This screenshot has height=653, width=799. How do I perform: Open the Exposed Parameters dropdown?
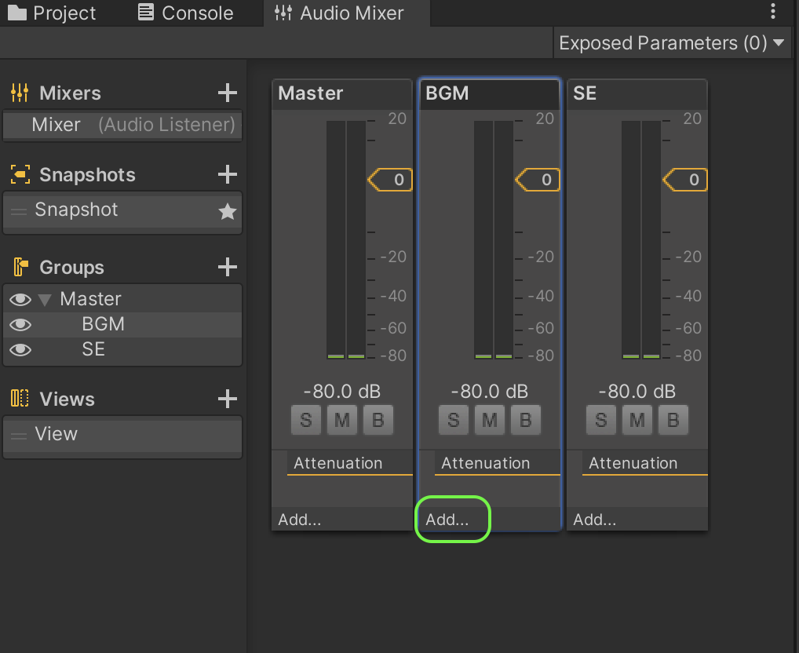pyautogui.click(x=672, y=43)
